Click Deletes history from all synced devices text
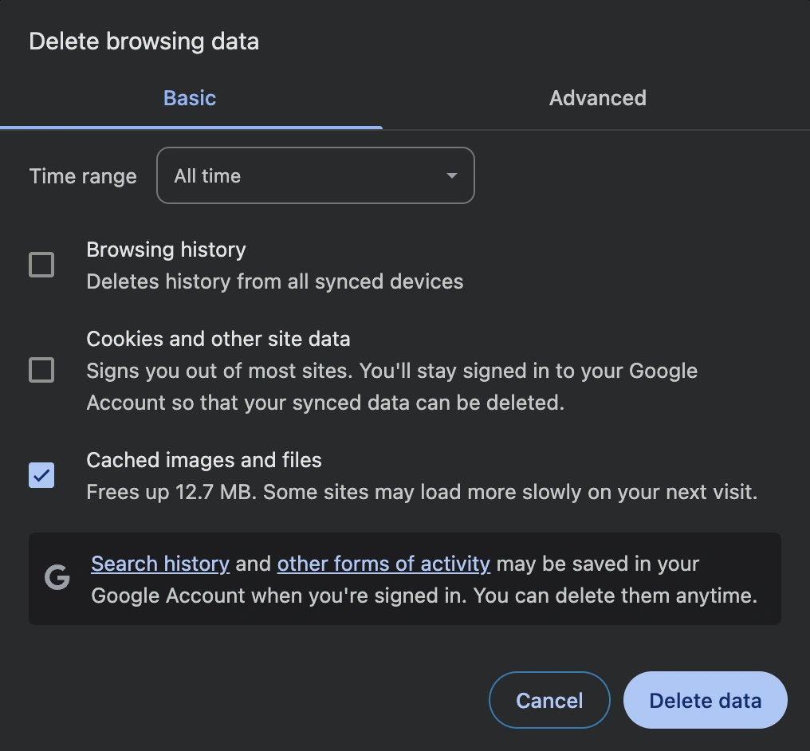The height and width of the screenshot is (751, 810). pos(275,282)
